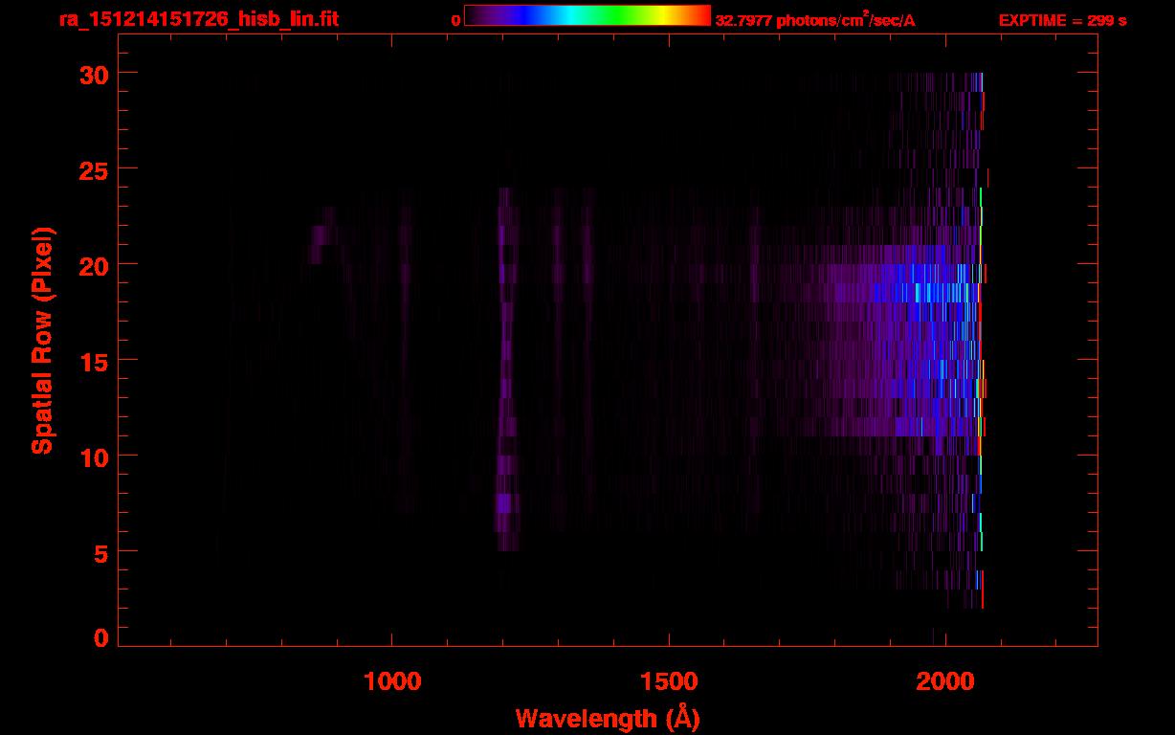Click the rainbow color scale bar
This screenshot has width=1175, height=735.
click(x=587, y=16)
